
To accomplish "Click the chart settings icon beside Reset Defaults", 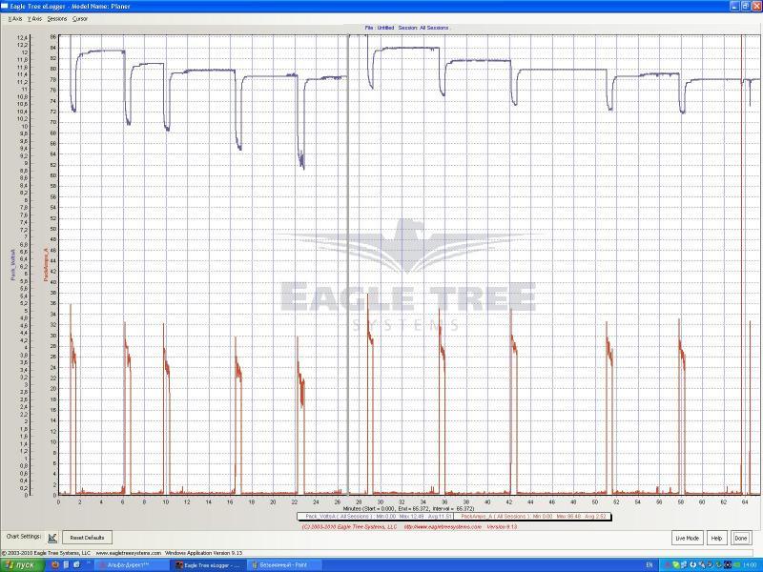I will tap(52, 538).
